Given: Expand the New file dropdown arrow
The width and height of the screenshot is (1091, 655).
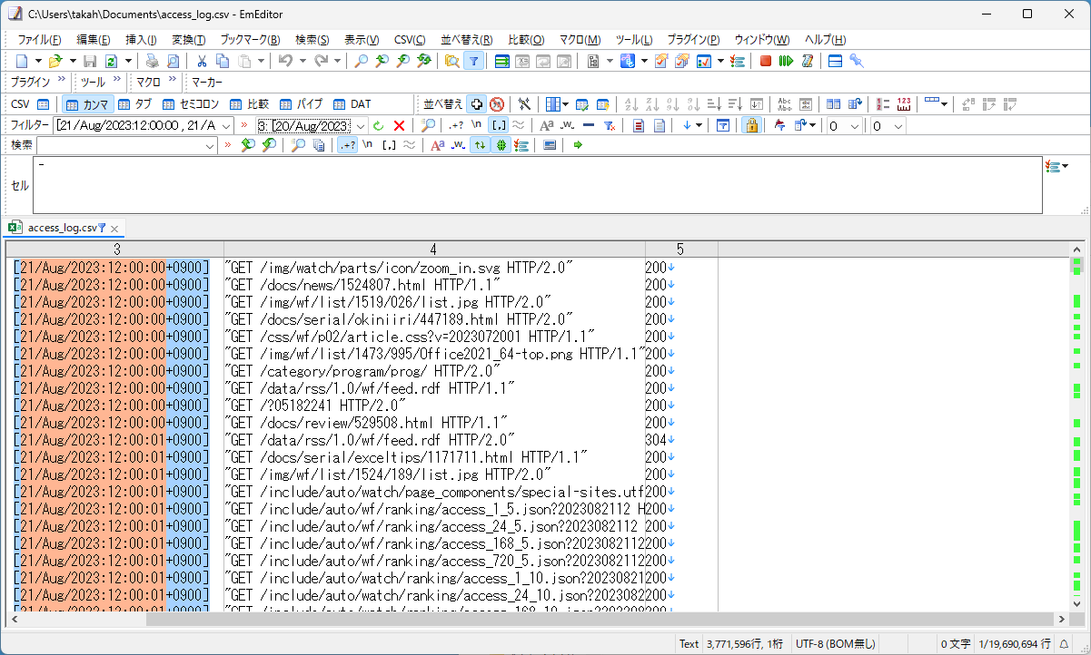Looking at the screenshot, I should [x=38, y=61].
